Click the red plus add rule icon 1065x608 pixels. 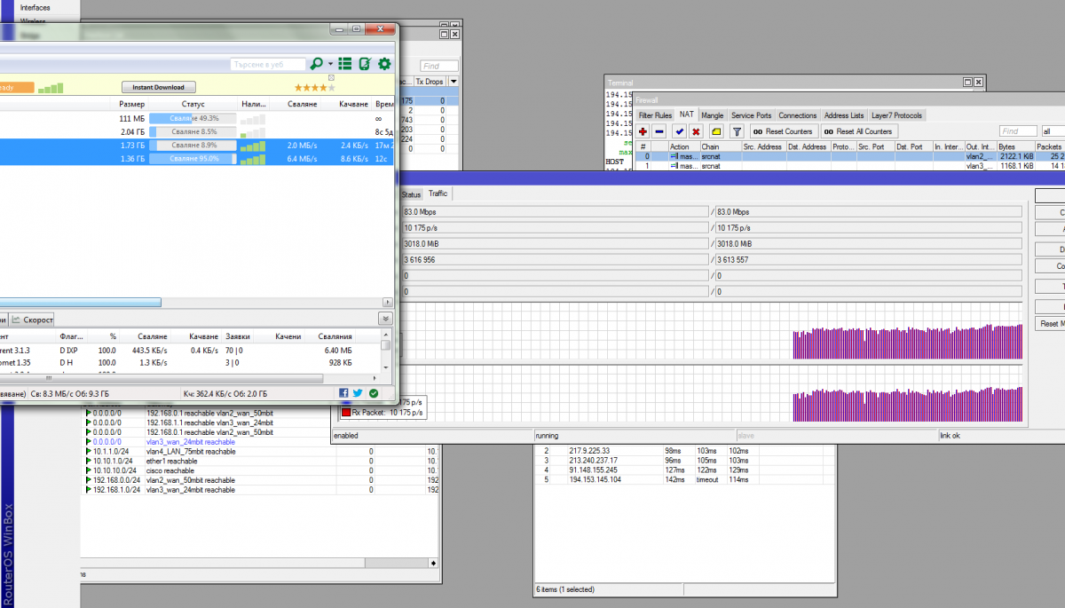[x=643, y=131]
